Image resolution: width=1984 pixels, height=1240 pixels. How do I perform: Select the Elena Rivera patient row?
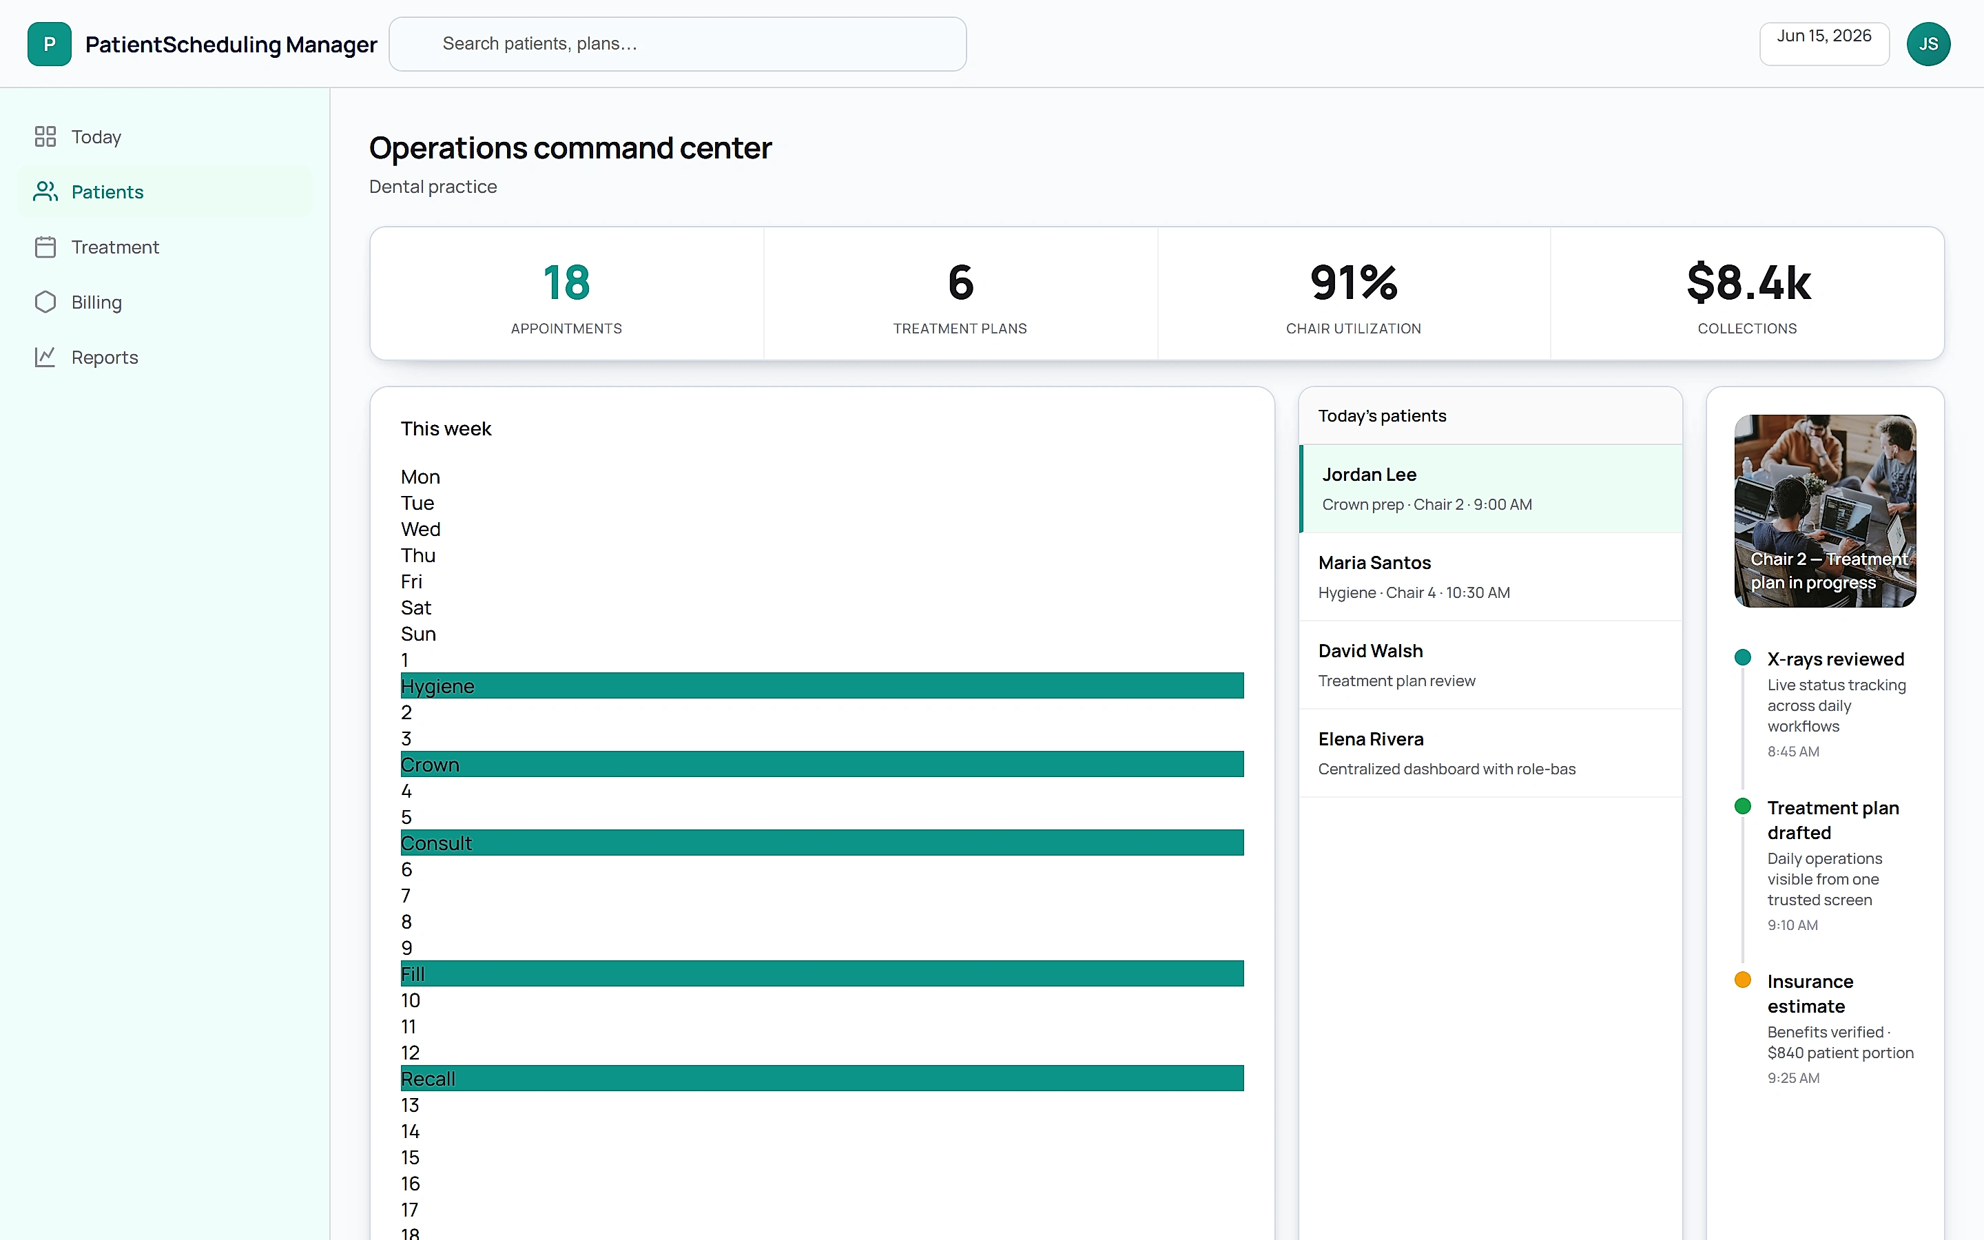coord(1491,753)
